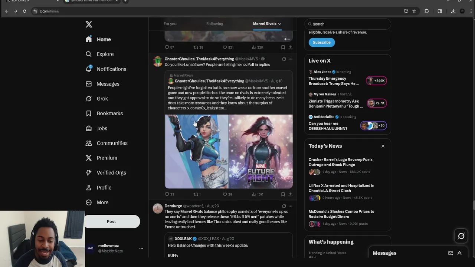View analytics of the 32K views post
Image resolution: width=475 pixels, height=267 pixels.
(x=258, y=47)
